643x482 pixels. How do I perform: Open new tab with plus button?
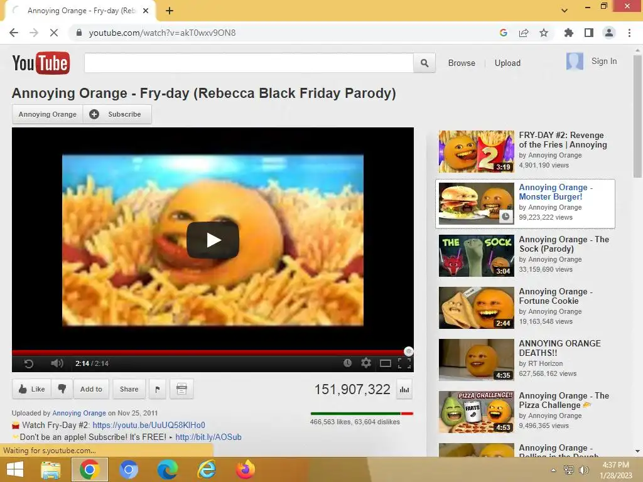tap(170, 11)
